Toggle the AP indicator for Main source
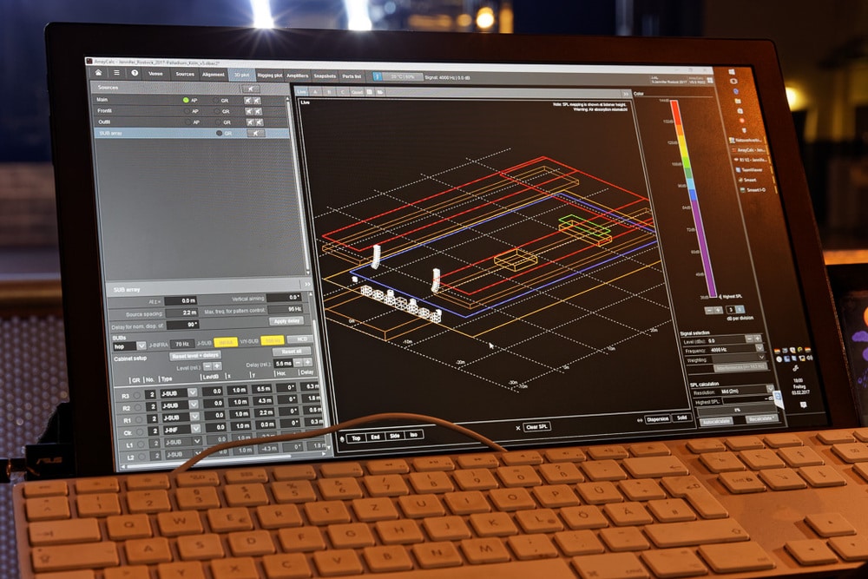 [186, 101]
